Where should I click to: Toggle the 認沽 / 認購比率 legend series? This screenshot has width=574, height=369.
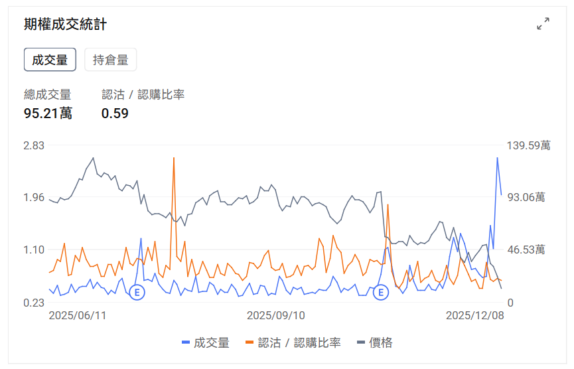tap(293, 342)
